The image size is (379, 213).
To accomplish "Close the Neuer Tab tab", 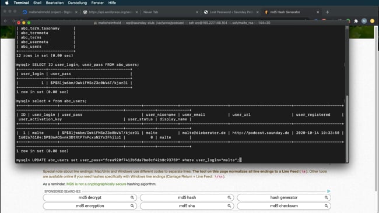I will pyautogui.click(x=197, y=12).
